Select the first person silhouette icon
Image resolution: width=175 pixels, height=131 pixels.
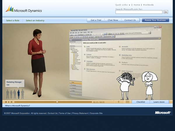8,94
